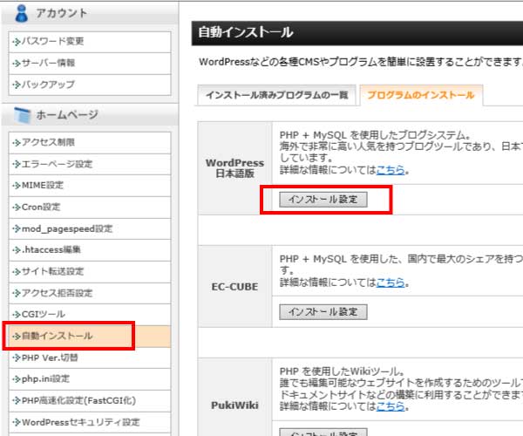523x436 pixels.
Task: Open php.ini設定 menu item
Action: pyautogui.click(x=90, y=379)
